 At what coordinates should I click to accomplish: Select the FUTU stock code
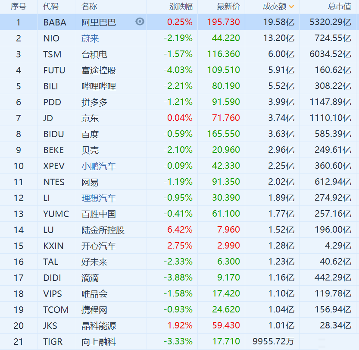pos(54,70)
